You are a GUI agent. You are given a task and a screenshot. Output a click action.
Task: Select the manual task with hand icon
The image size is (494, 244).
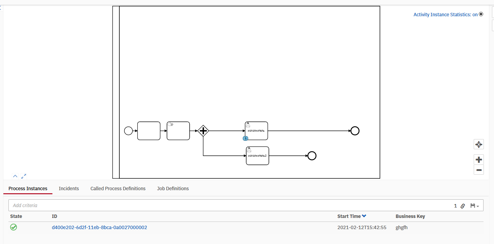[x=178, y=131]
